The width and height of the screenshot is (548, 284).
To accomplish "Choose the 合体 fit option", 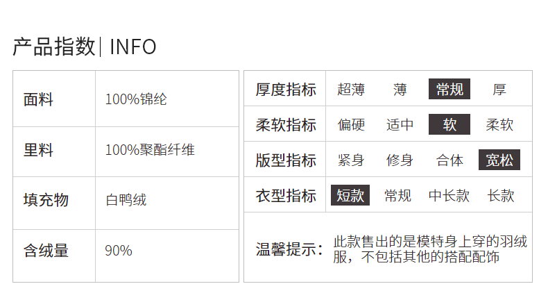I will 449,160.
